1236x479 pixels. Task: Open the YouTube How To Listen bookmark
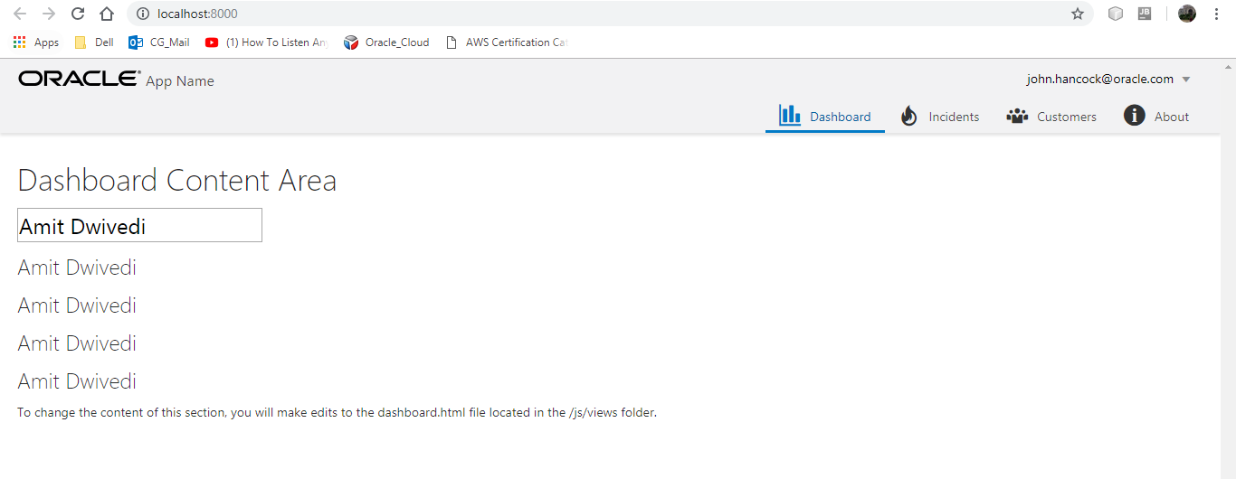click(x=266, y=42)
